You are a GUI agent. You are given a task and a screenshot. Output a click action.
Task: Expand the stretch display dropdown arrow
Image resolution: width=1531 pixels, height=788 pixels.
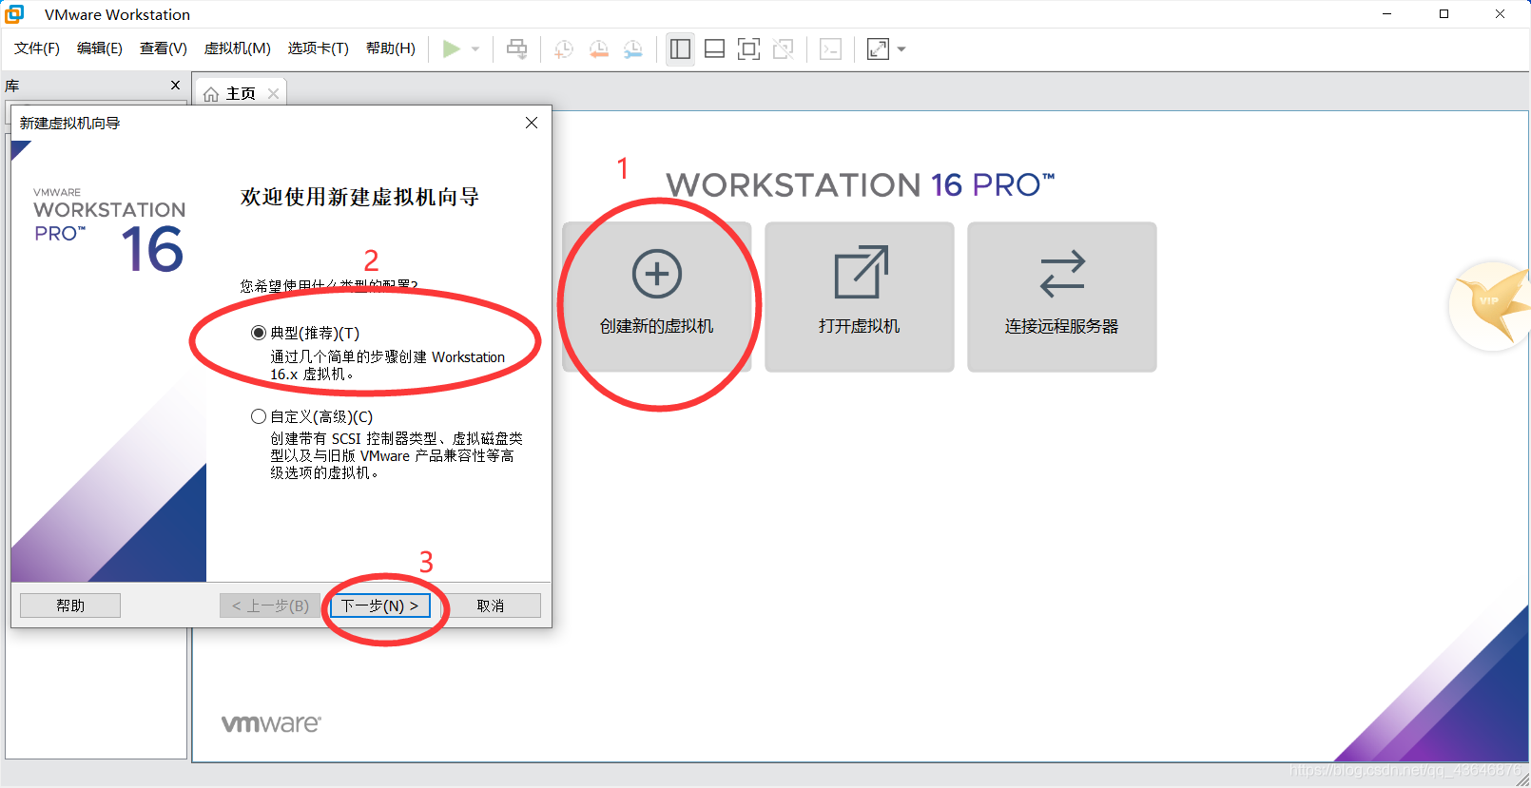[901, 49]
